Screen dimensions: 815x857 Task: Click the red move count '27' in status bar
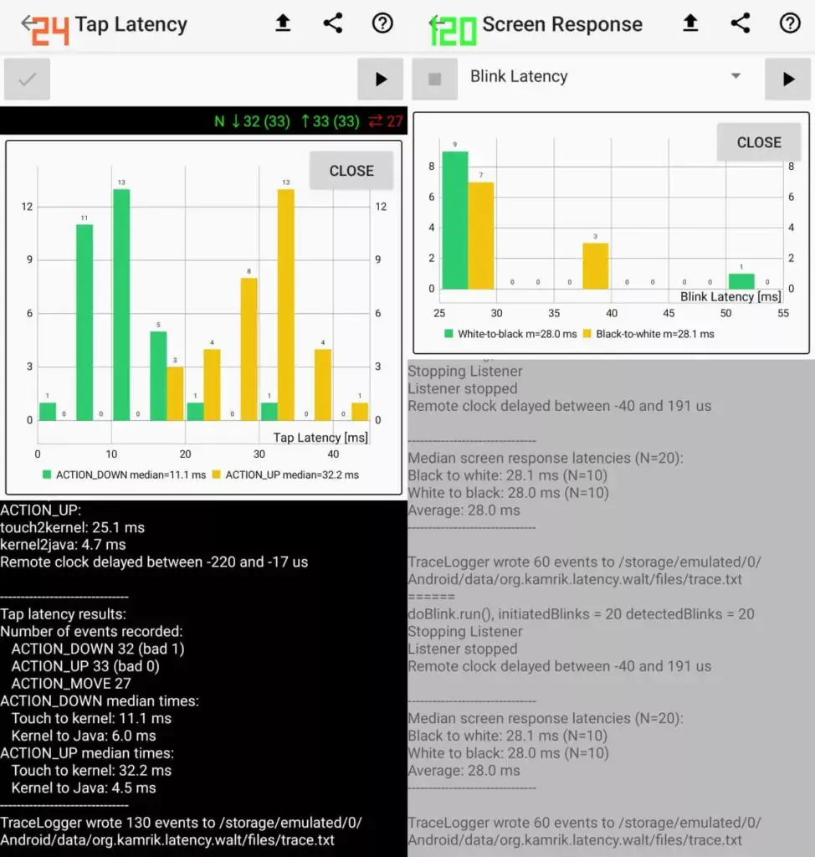pyautogui.click(x=386, y=121)
